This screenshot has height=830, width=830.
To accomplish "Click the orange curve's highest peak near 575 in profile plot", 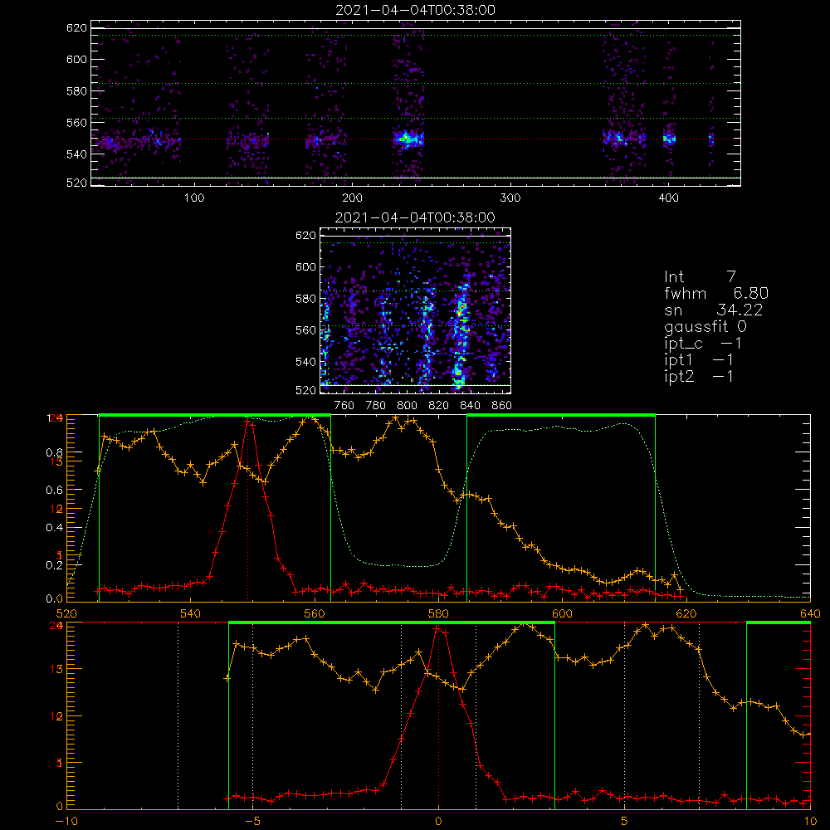I will (396, 418).
